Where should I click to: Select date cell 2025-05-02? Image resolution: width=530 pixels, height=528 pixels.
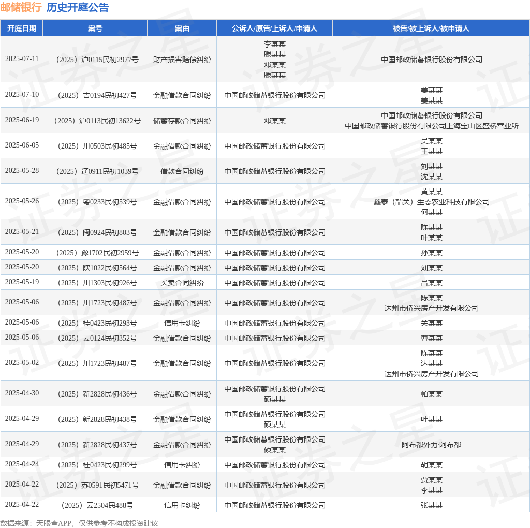(22, 363)
